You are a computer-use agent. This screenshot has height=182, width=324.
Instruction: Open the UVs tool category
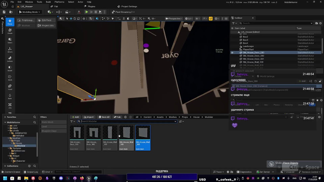pos(10,106)
